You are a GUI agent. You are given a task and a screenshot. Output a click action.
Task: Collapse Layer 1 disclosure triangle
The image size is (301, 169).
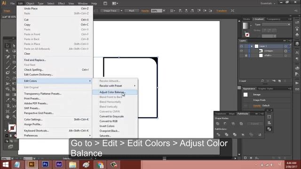pos(252,46)
